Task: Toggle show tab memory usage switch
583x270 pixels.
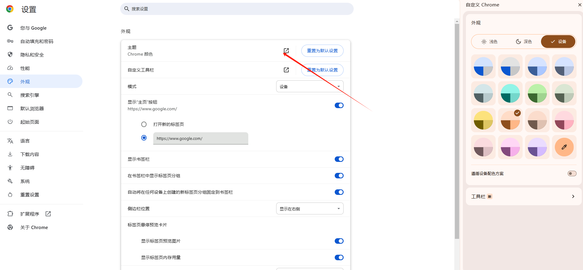Action: (339, 257)
